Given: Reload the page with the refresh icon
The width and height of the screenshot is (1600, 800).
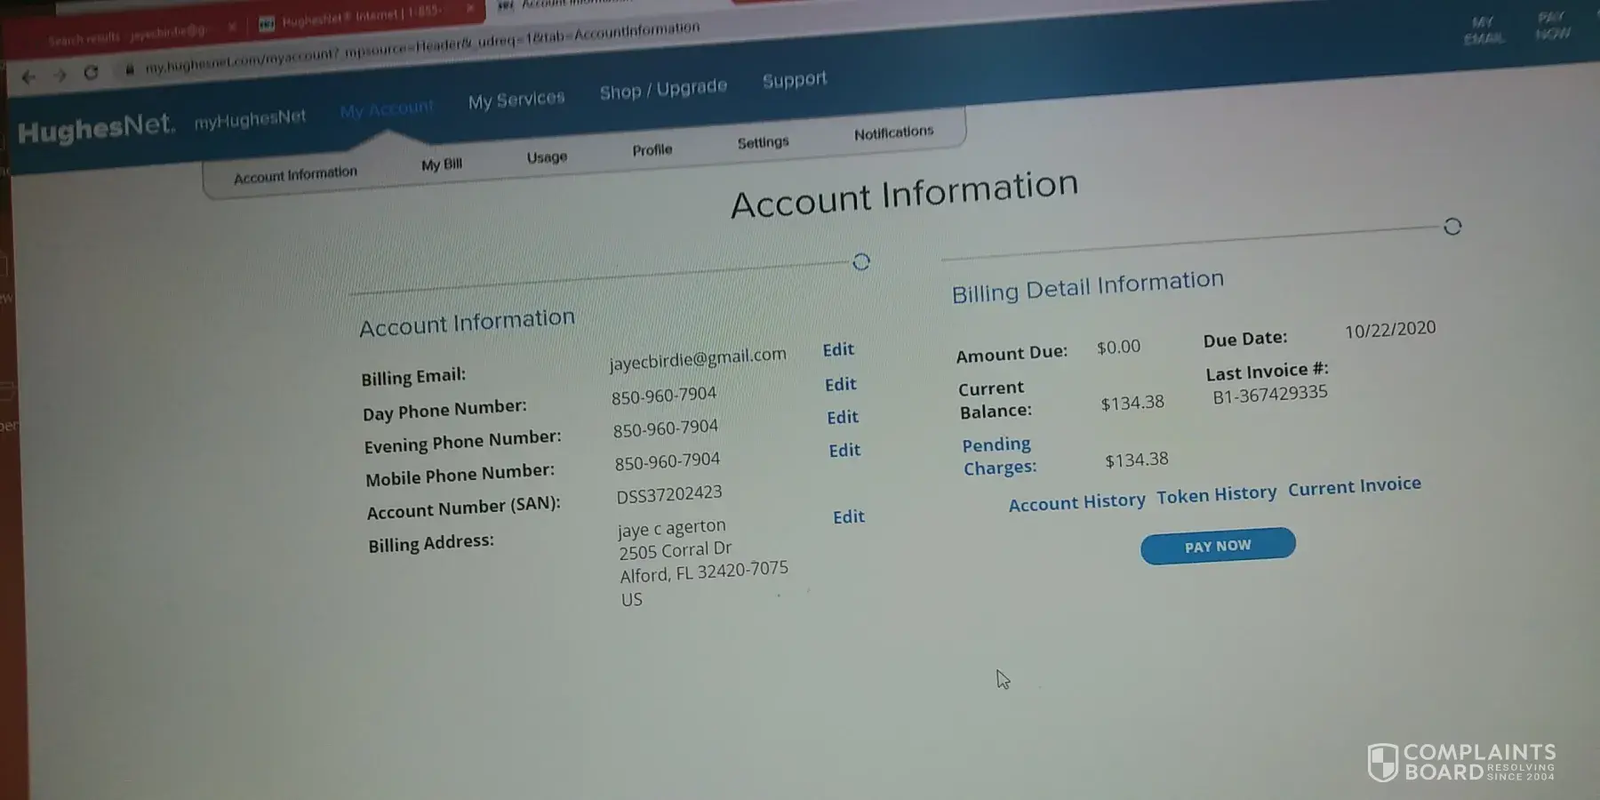Looking at the screenshot, I should [91, 73].
